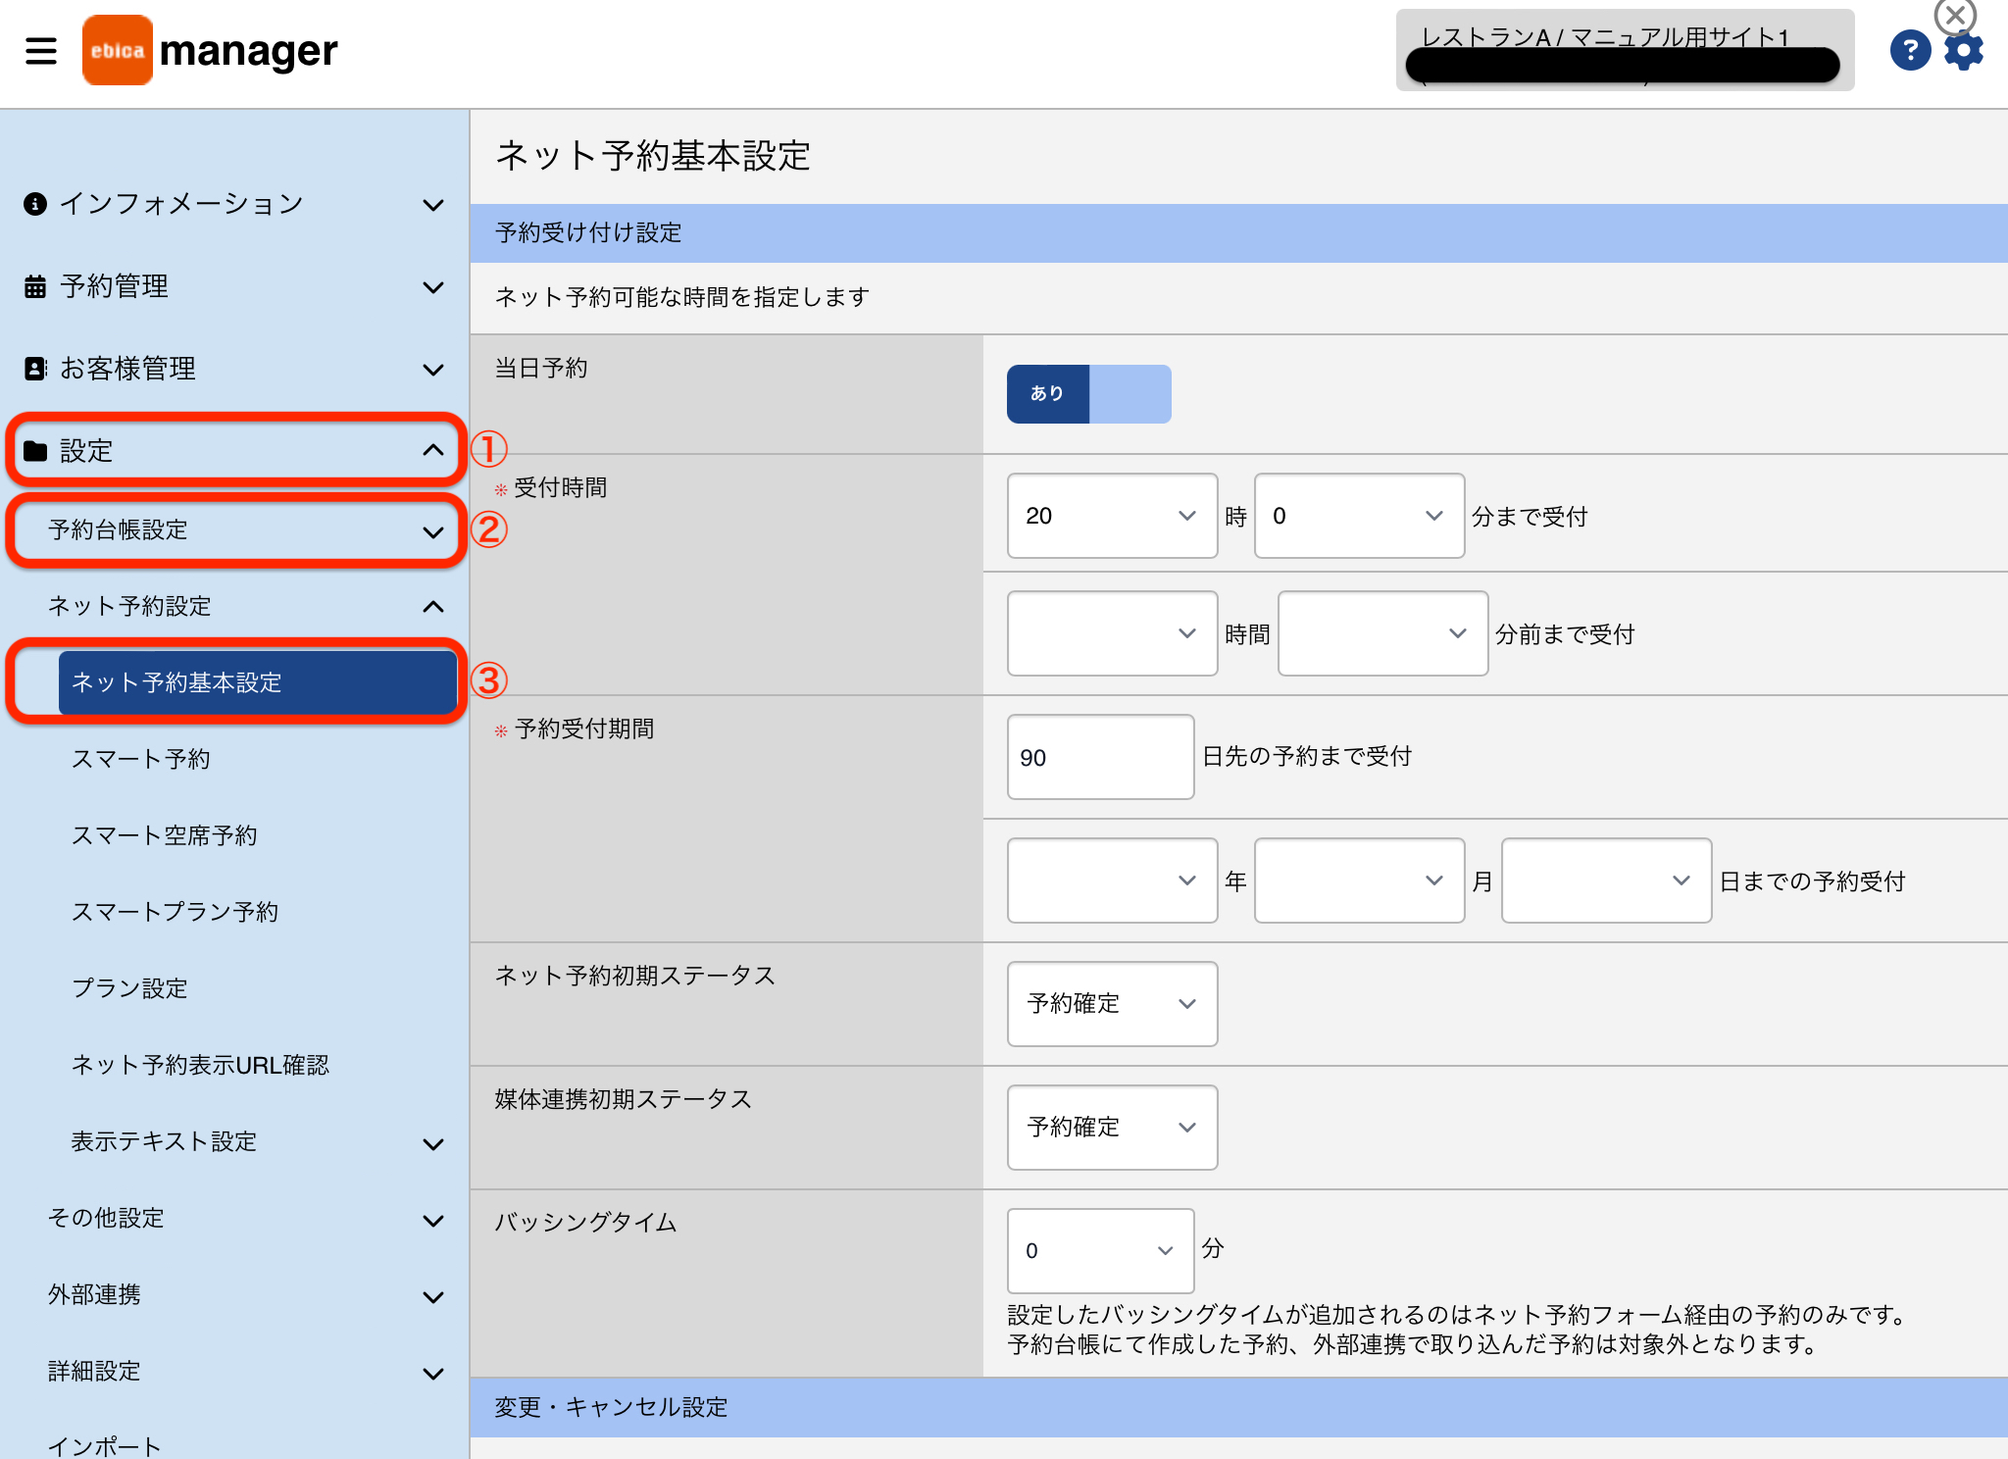Click the お客様管理 contact icon
The image size is (2008, 1459).
point(35,369)
